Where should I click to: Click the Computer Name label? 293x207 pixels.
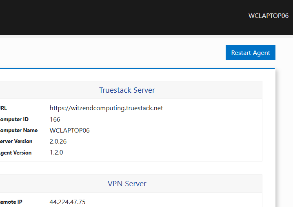coord(19,130)
